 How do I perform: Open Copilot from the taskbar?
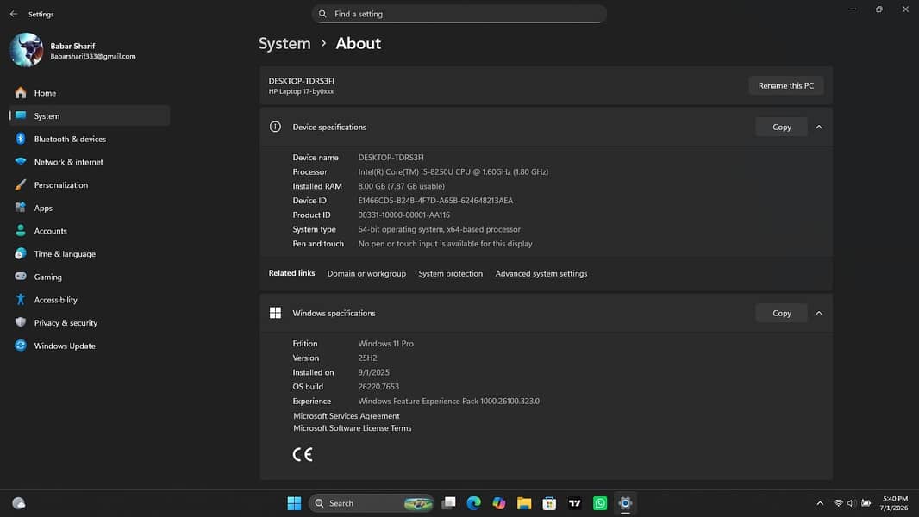pos(499,503)
